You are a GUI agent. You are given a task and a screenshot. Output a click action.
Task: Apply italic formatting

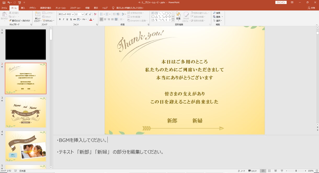click(64, 19)
